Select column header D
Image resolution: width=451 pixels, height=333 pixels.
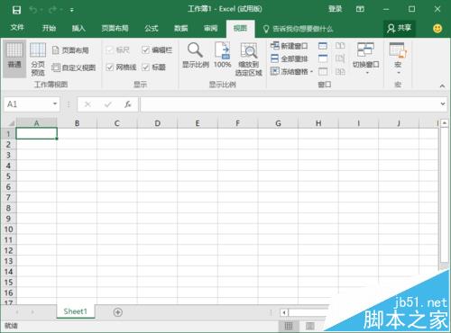coord(157,123)
